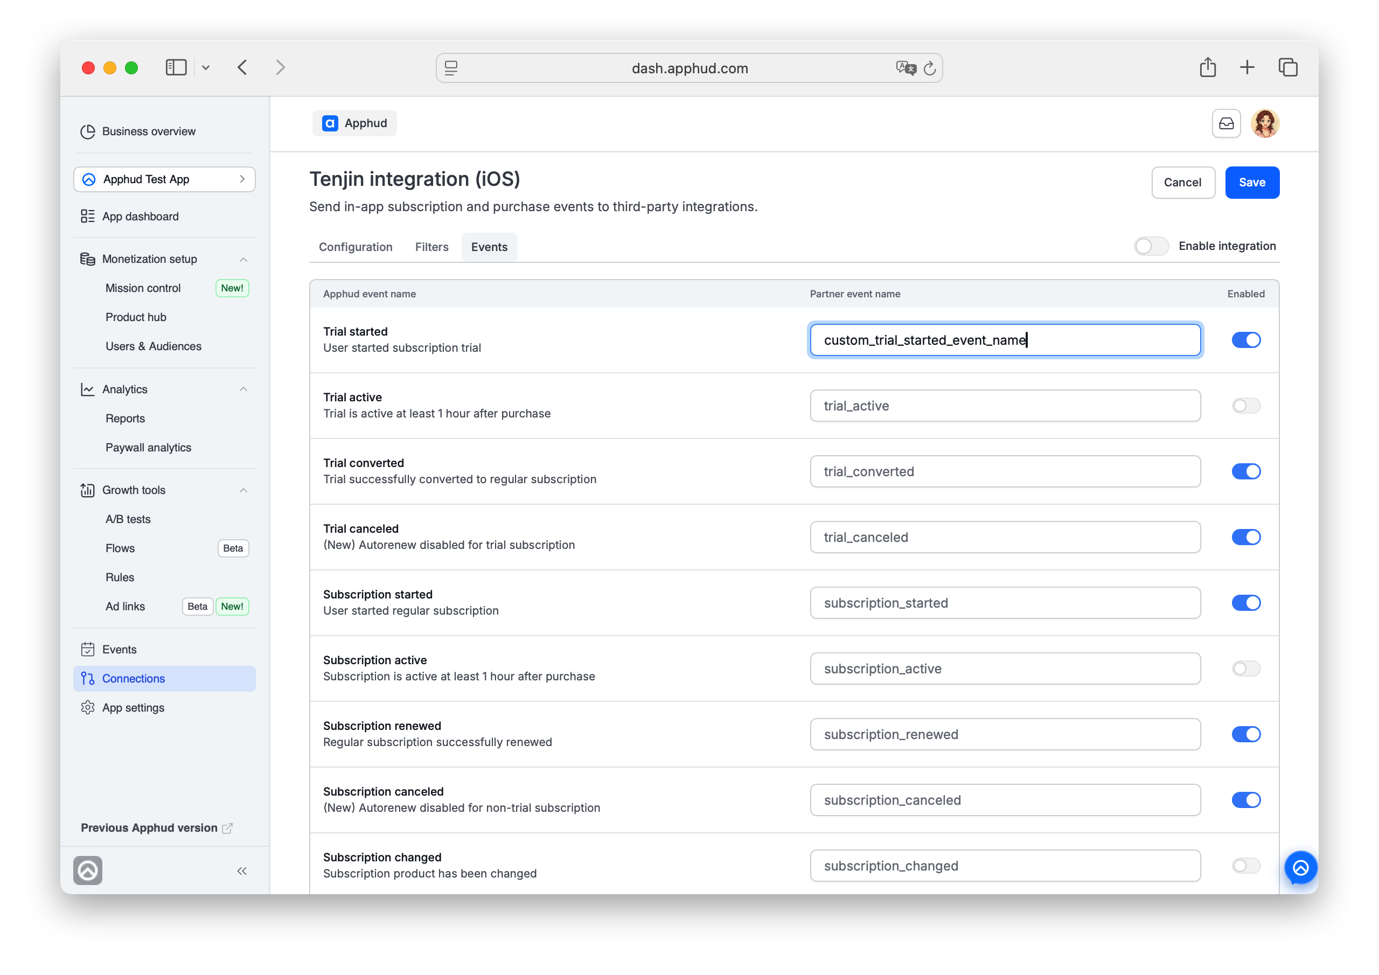Click the Monetization setup coins icon
The height and width of the screenshot is (975, 1379).
pyautogui.click(x=88, y=259)
